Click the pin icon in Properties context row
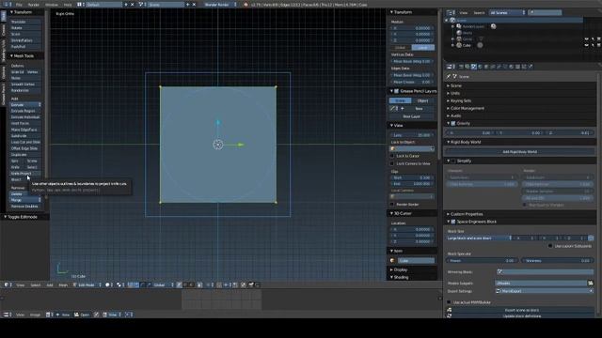This screenshot has height=338, width=602. [449, 77]
